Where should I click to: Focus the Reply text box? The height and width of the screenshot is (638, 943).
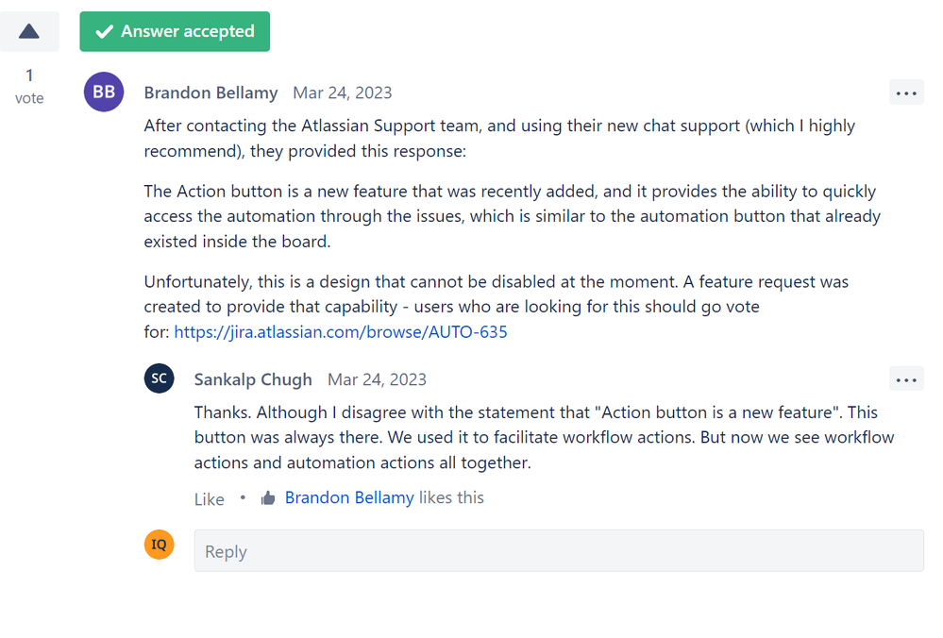click(x=559, y=551)
